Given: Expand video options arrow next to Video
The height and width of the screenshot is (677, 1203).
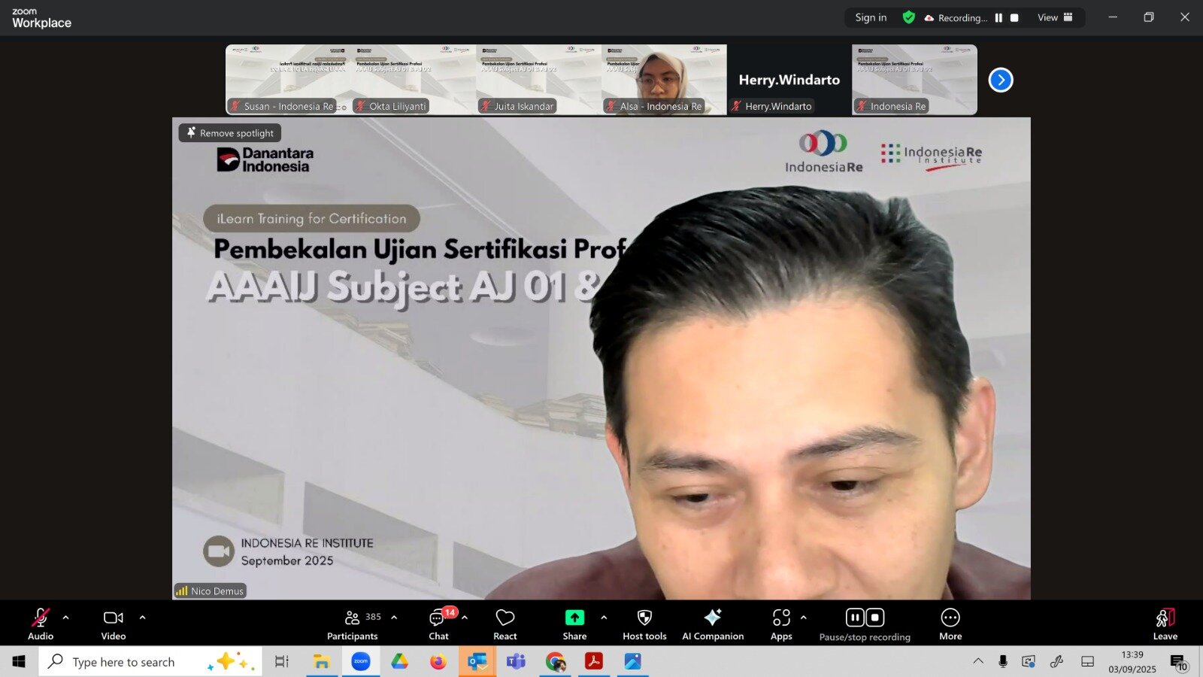Looking at the screenshot, I should pos(143,618).
